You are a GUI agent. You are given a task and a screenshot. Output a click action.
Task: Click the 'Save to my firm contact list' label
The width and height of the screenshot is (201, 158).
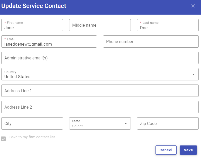(32, 137)
